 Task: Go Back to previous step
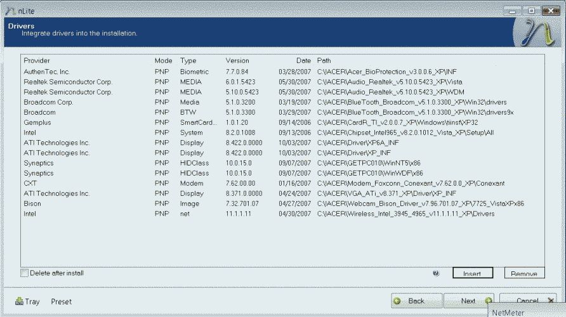[x=416, y=301]
